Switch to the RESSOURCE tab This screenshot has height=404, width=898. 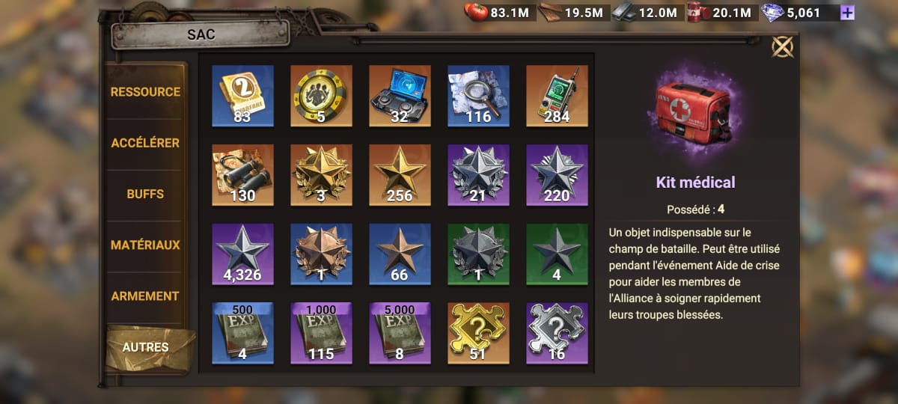(x=146, y=92)
